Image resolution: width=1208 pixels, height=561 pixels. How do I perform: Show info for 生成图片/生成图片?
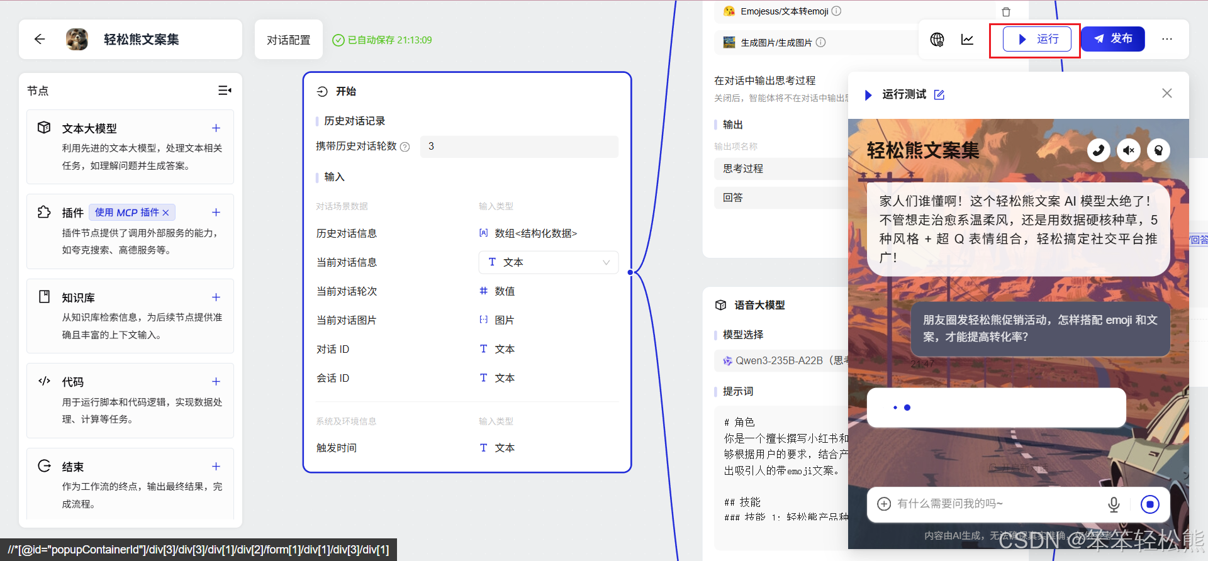click(x=820, y=42)
